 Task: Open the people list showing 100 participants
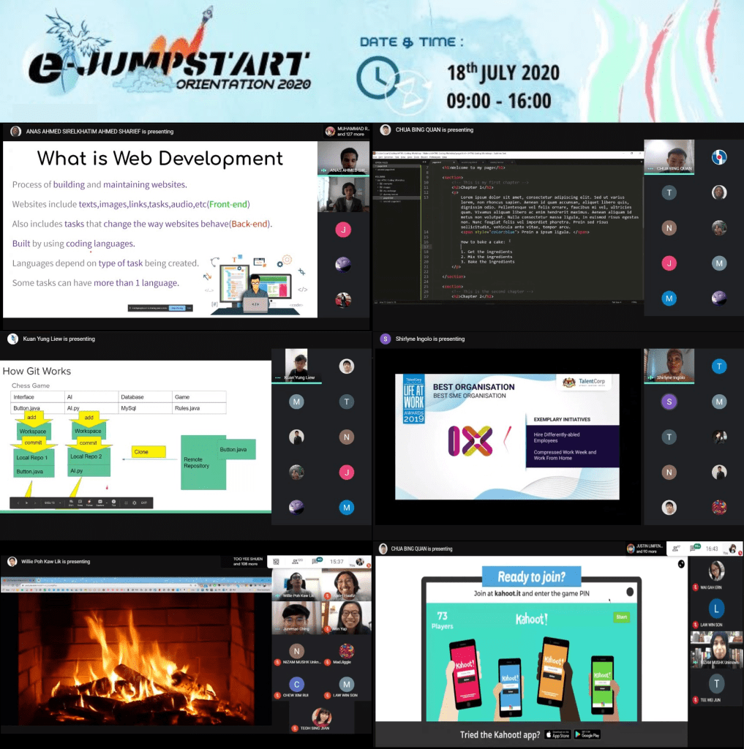297,561
